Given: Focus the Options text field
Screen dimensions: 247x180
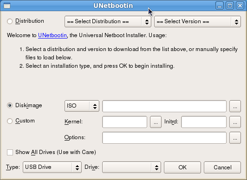Looking at the screenshot, I should [164, 138].
